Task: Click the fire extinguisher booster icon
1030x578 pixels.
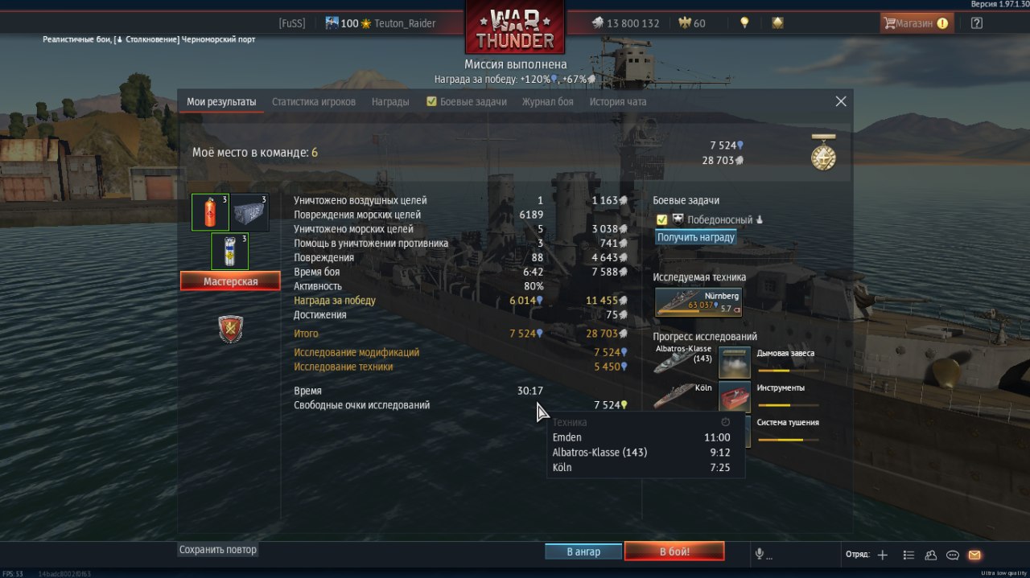Action: point(210,212)
